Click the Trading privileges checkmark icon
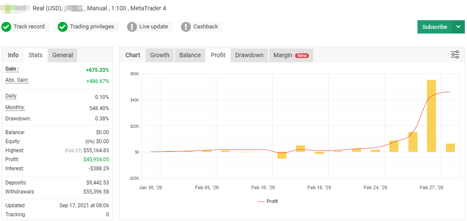 [63, 27]
